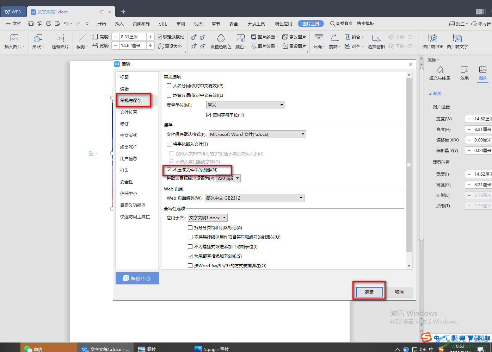Click Picture to Text icon

(457, 38)
